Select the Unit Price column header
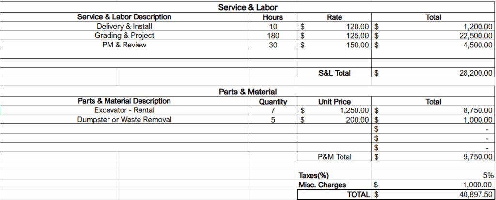Viewport: 496px width, 200px height. (x=334, y=101)
